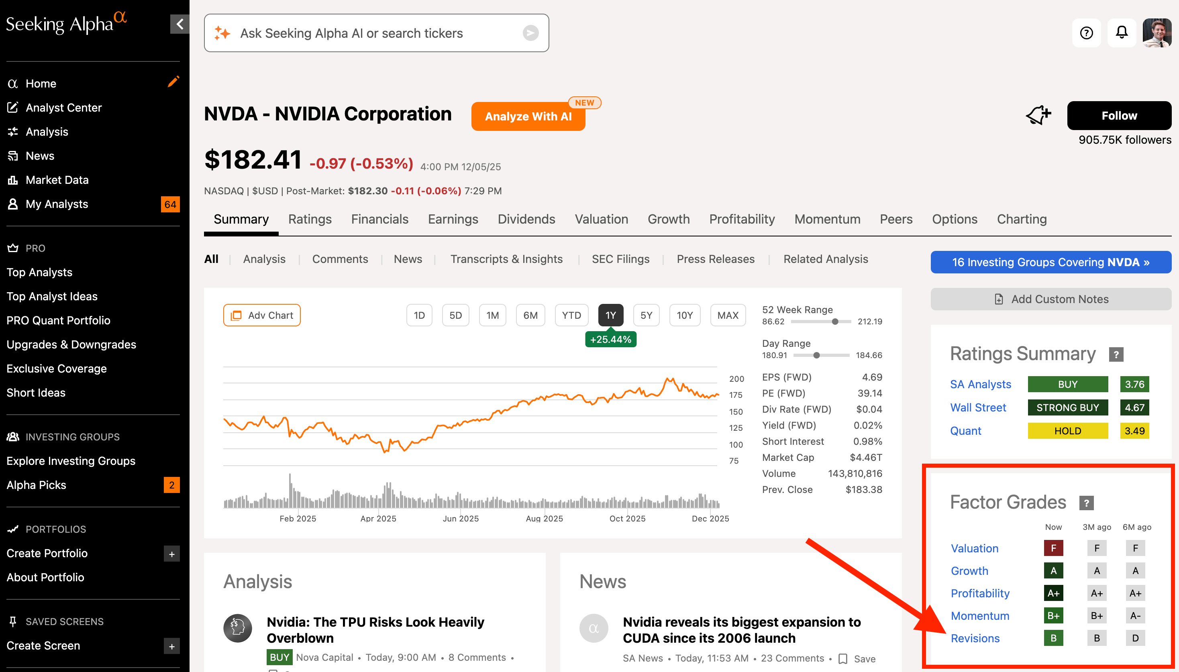This screenshot has width=1179, height=672.
Task: Click the Factor Grades help icon
Action: 1086,503
